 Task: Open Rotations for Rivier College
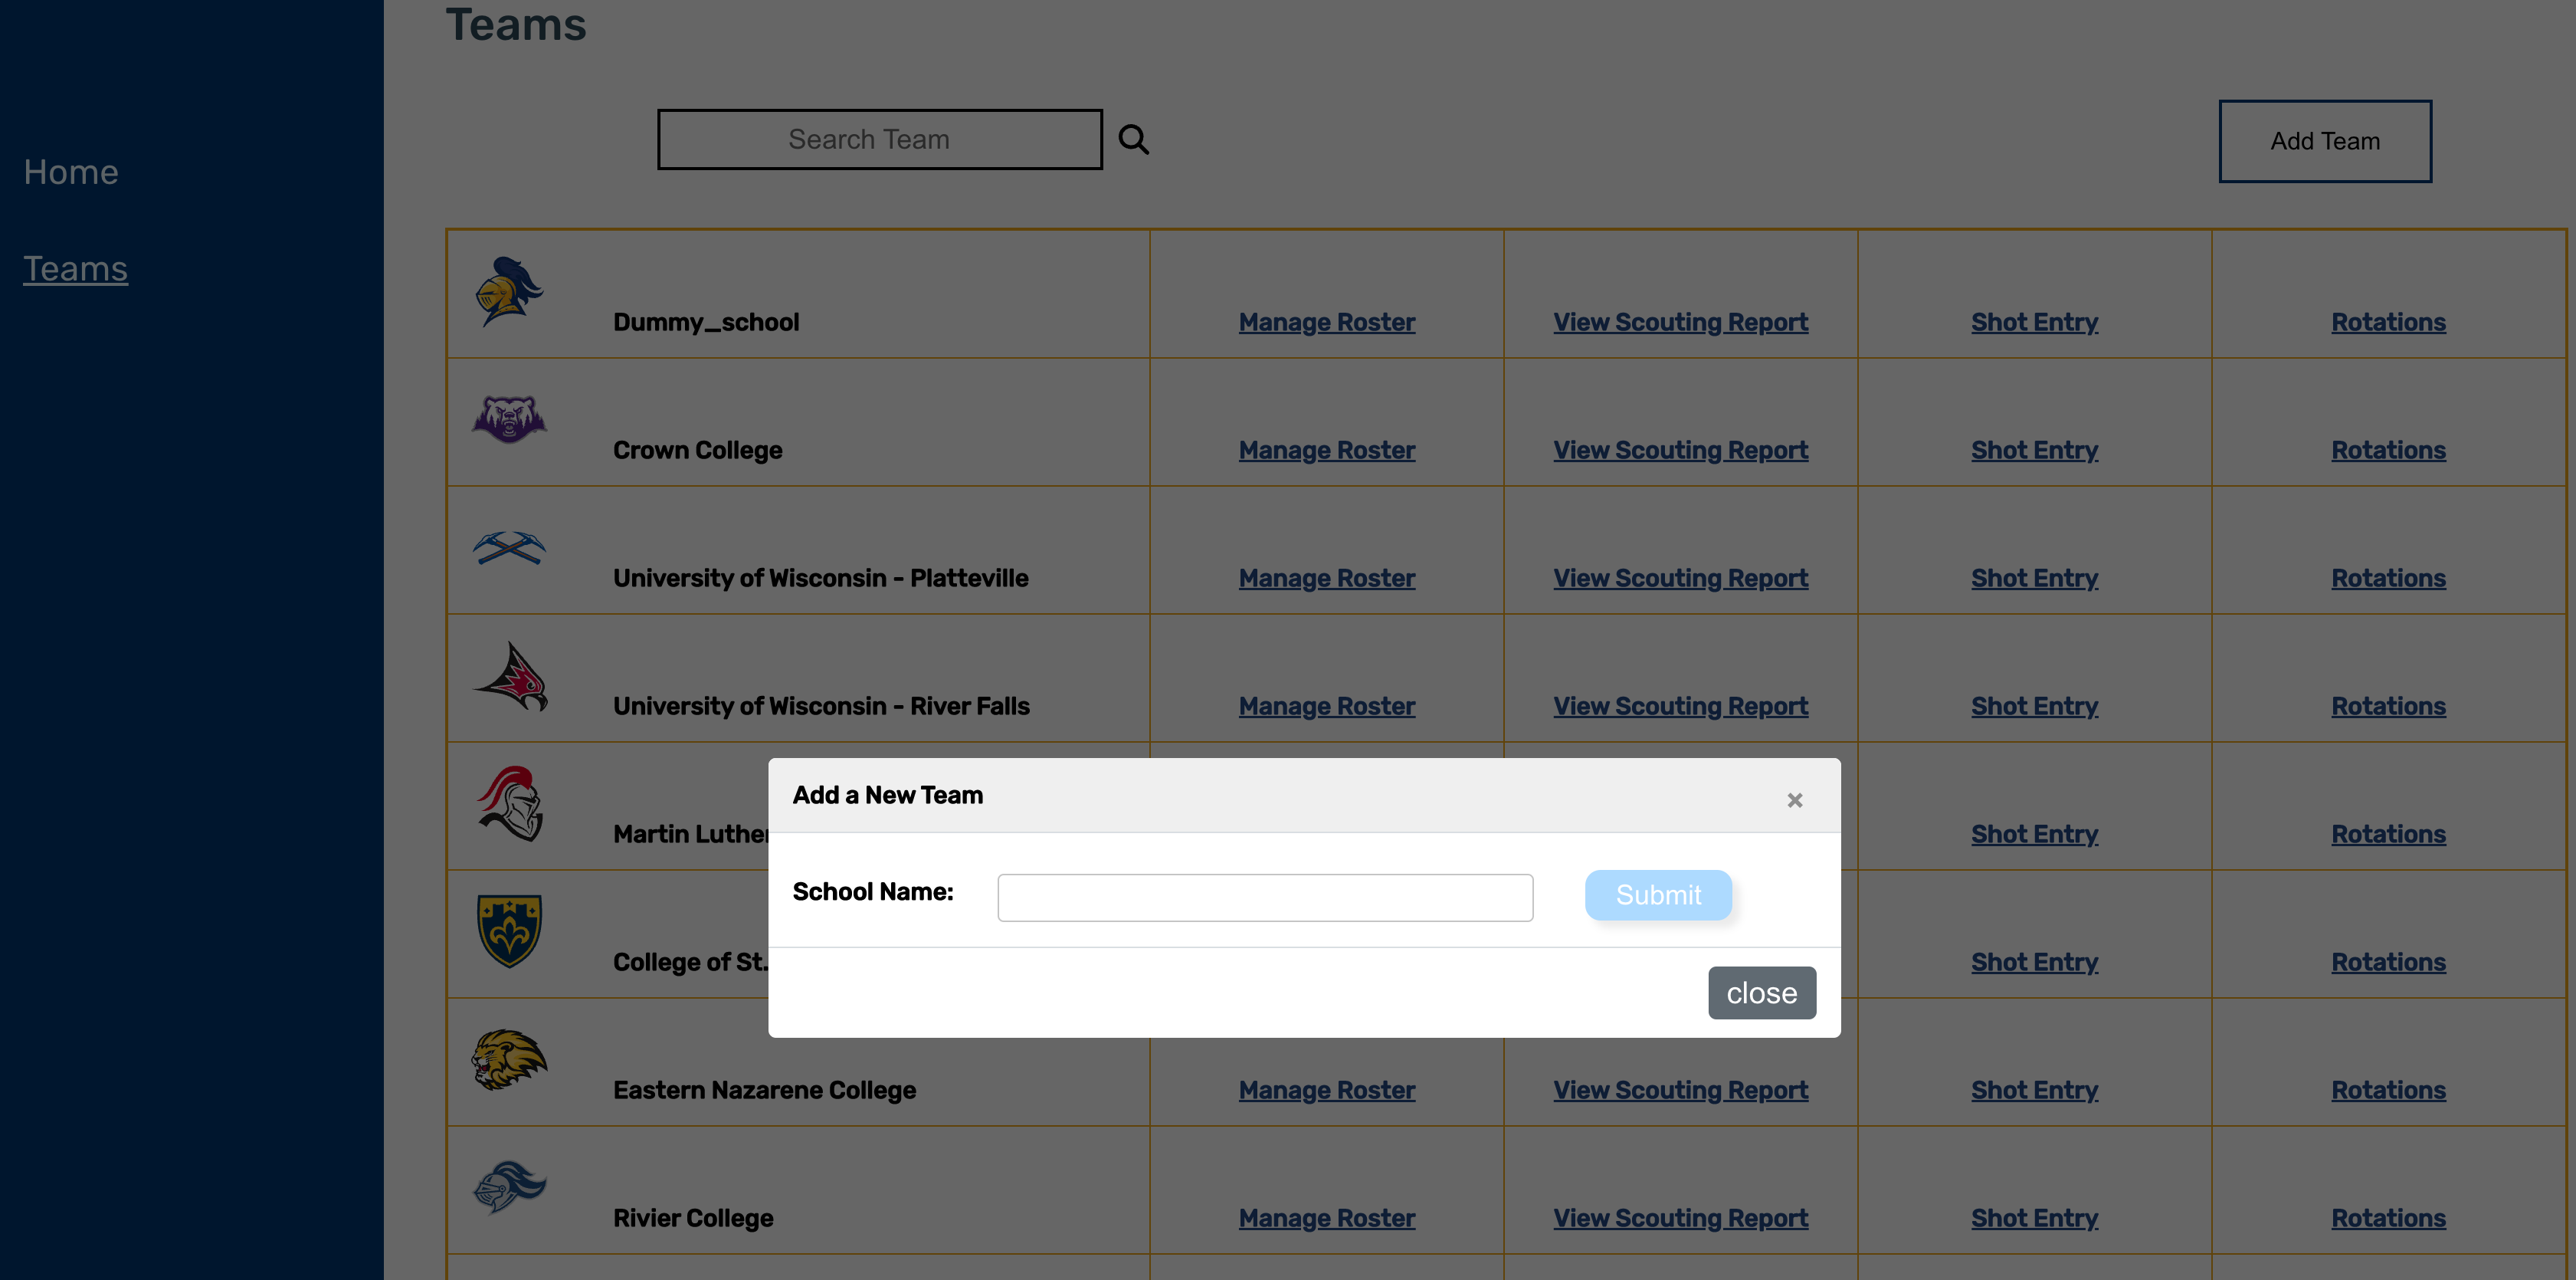point(2388,1218)
